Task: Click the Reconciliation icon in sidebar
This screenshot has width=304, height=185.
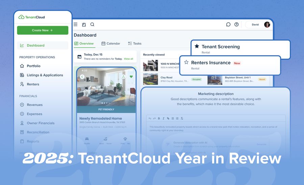Action: coord(22,132)
